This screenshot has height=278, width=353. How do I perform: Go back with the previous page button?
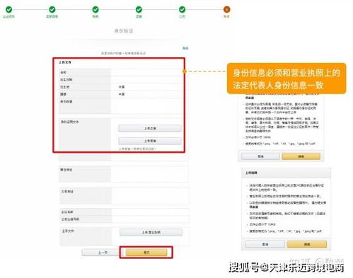pos(101,253)
